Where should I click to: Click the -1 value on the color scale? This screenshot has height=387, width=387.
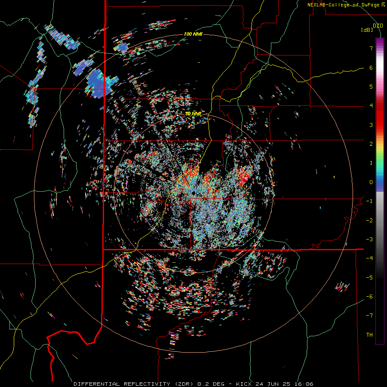point(369,201)
